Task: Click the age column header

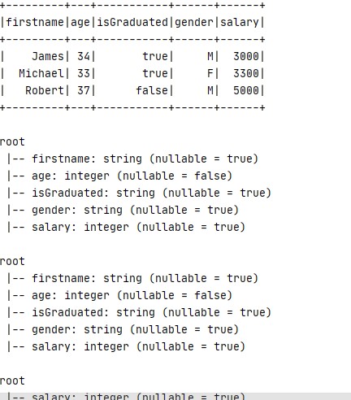Action: [80, 23]
